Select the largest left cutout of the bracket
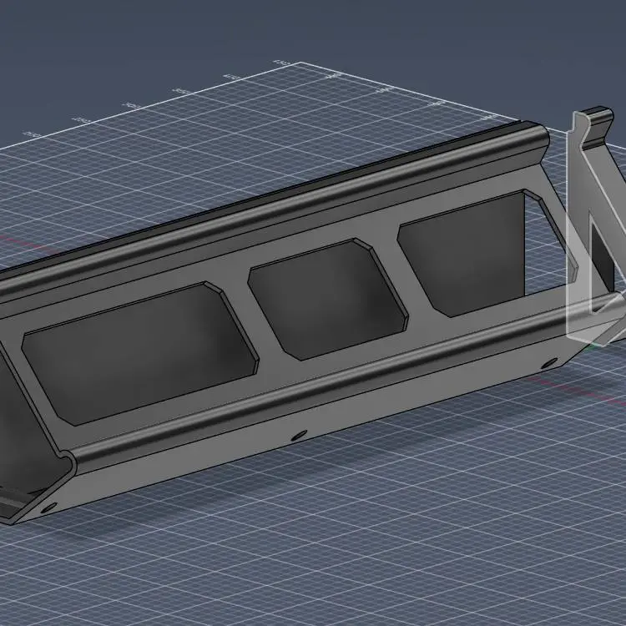This screenshot has height=626, width=626. [x=139, y=353]
